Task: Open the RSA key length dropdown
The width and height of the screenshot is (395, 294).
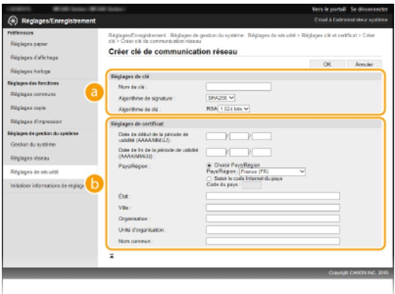Action: (x=234, y=109)
